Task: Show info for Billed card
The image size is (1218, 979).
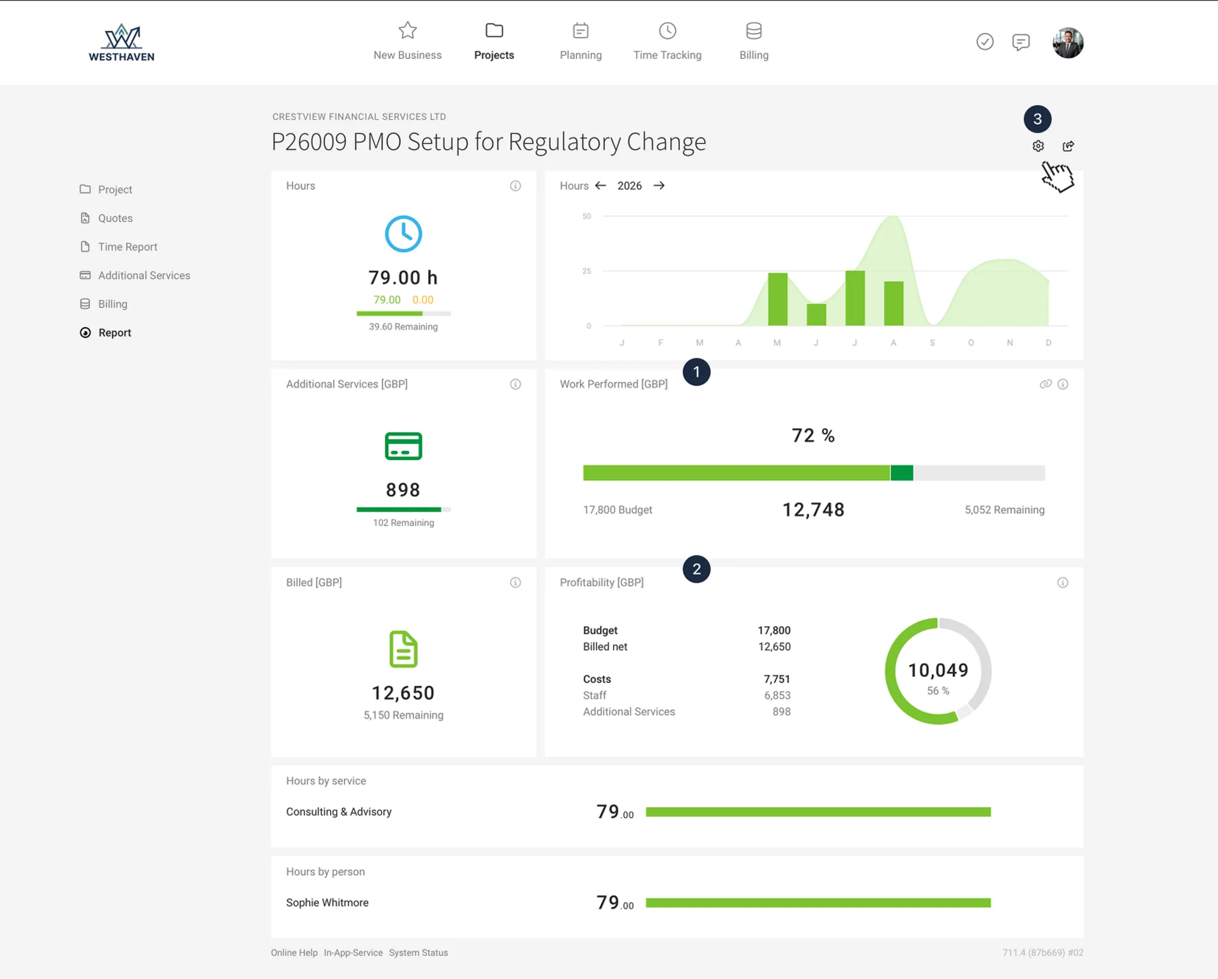Action: click(515, 582)
